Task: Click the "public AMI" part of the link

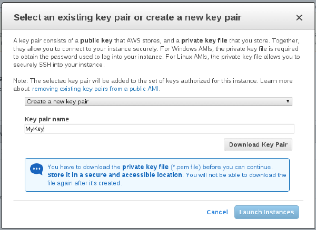Action: point(146,89)
